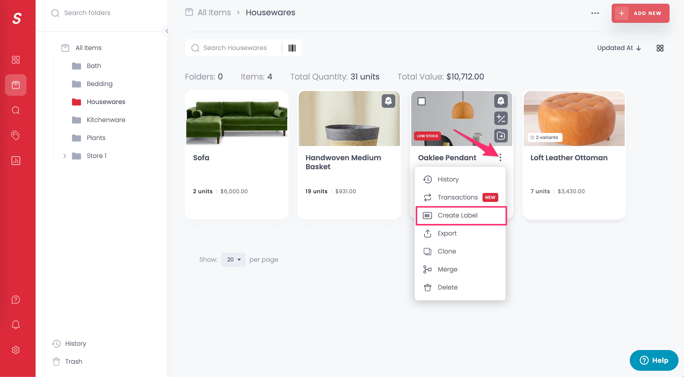Choose Clone from the item menu
This screenshot has height=377, width=684.
447,251
